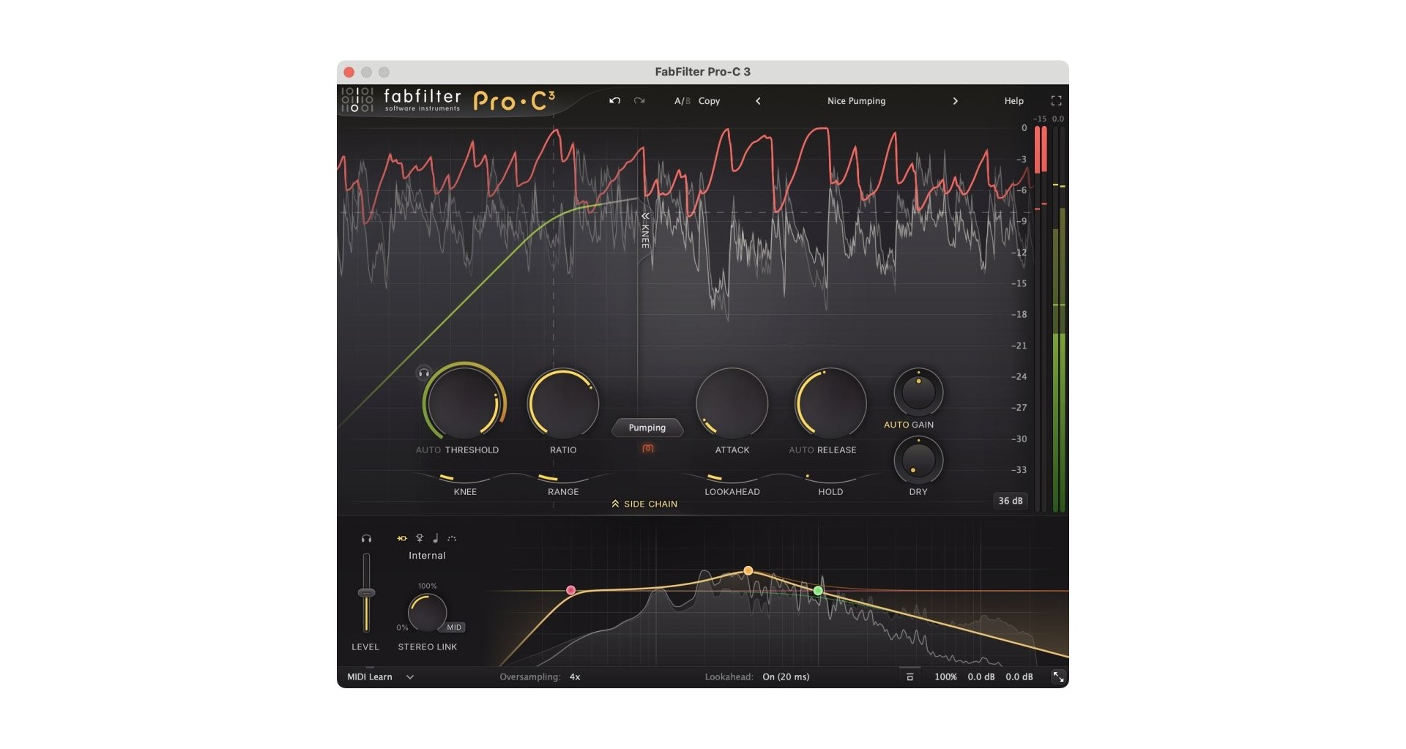This screenshot has width=1406, height=749.
Task: Click the MIDI Learn button
Action: (370, 677)
